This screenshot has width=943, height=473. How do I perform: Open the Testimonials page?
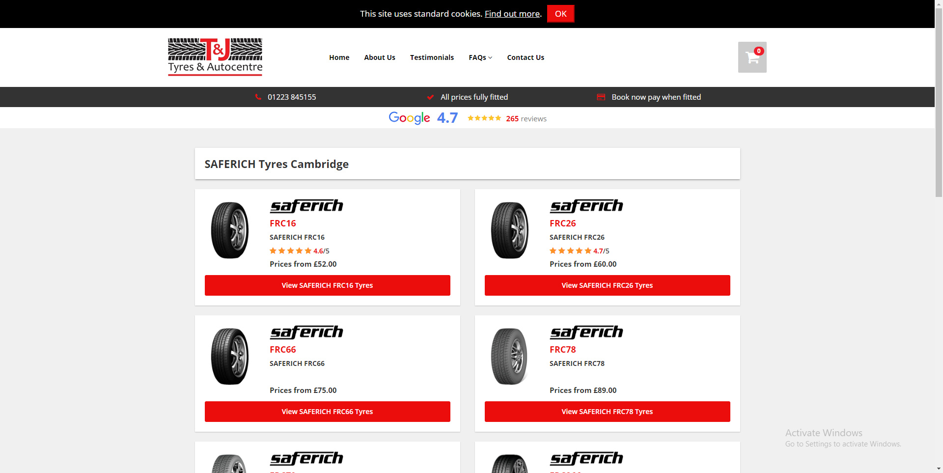432,57
